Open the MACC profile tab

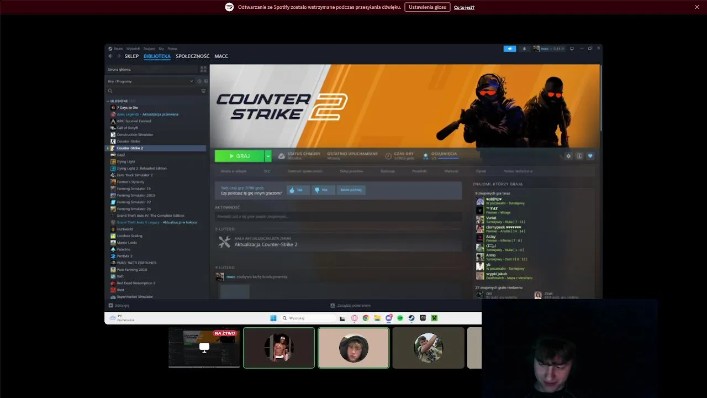click(x=221, y=56)
